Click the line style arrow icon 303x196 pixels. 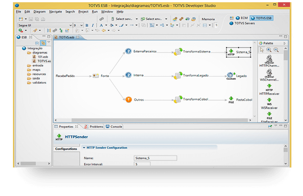[x=131, y=25]
